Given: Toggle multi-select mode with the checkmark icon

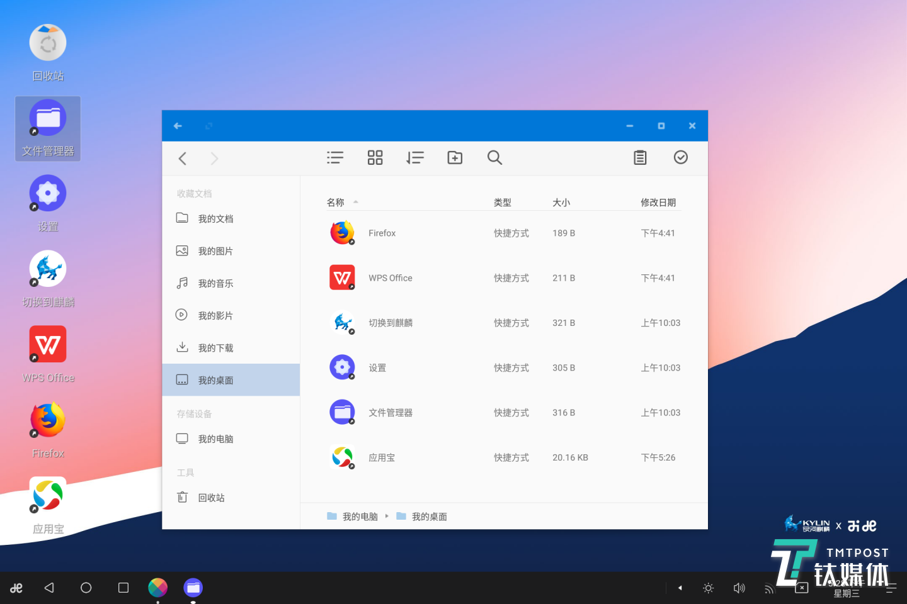Looking at the screenshot, I should (x=680, y=158).
